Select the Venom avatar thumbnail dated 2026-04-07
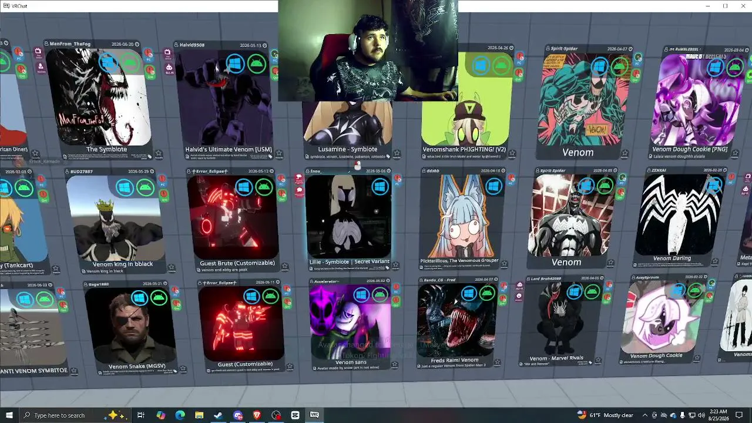 coord(584,99)
